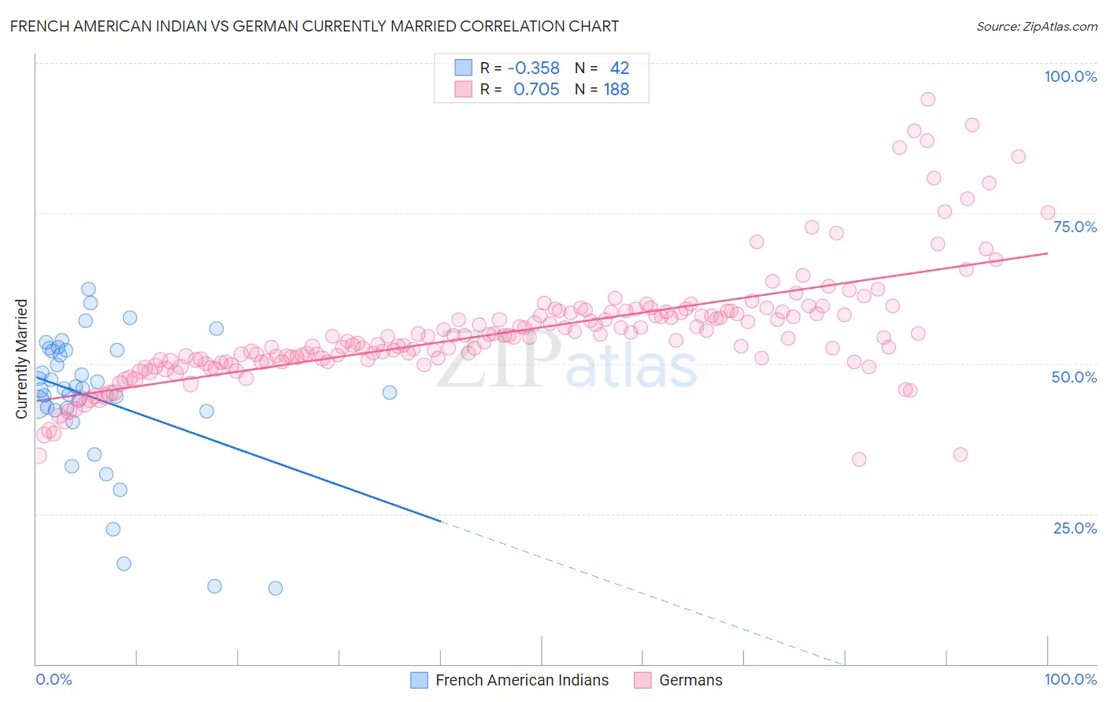Select the French American Indians legend label

coord(522,680)
